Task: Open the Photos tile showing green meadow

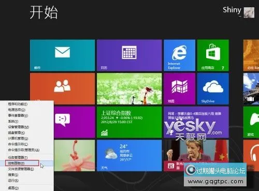Action: pos(129,89)
